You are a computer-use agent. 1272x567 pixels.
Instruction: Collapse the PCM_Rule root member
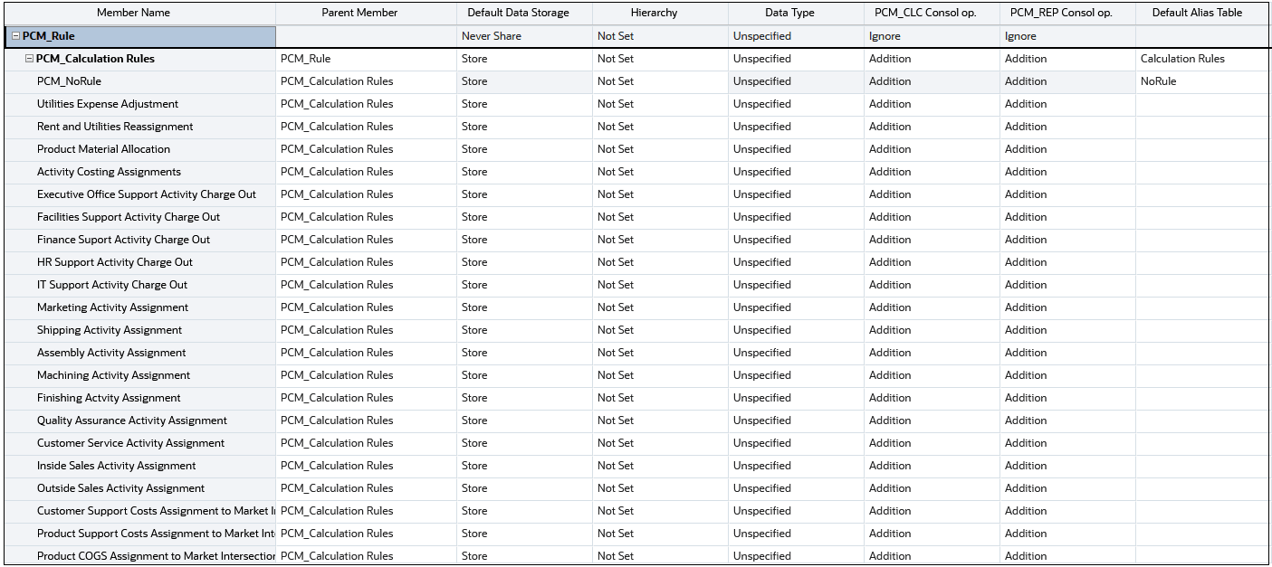pyautogui.click(x=15, y=36)
